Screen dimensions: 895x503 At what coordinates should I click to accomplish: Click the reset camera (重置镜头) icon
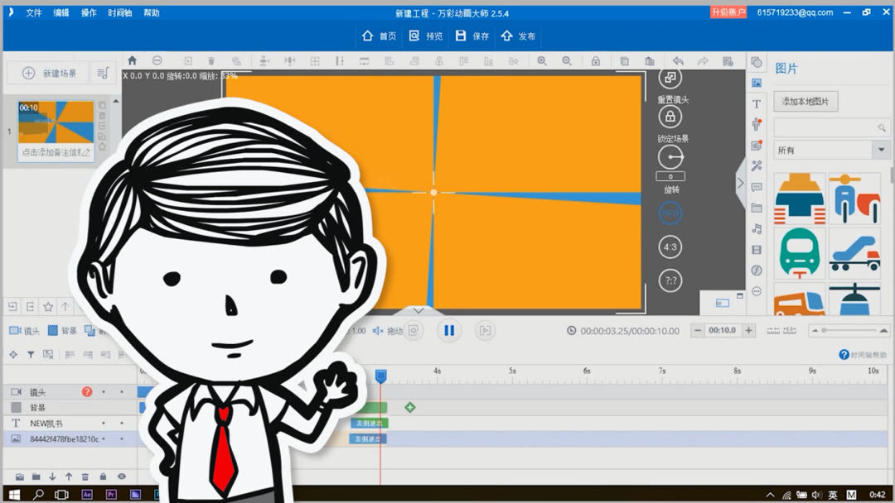click(670, 78)
